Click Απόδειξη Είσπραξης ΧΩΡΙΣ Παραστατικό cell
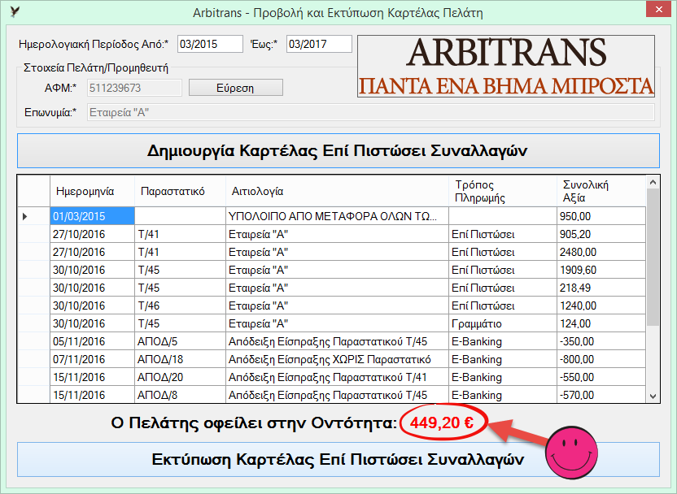Viewport: 677px width, 494px height. [x=337, y=359]
